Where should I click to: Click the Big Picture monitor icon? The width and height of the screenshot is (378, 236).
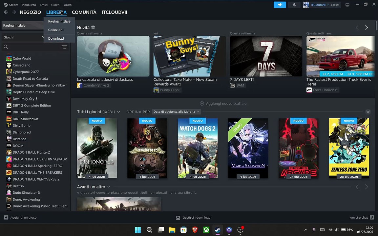pyautogui.click(x=347, y=5)
